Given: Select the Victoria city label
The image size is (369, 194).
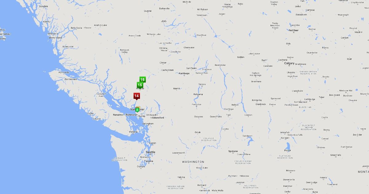Looking at the screenshot, I should [133, 132].
